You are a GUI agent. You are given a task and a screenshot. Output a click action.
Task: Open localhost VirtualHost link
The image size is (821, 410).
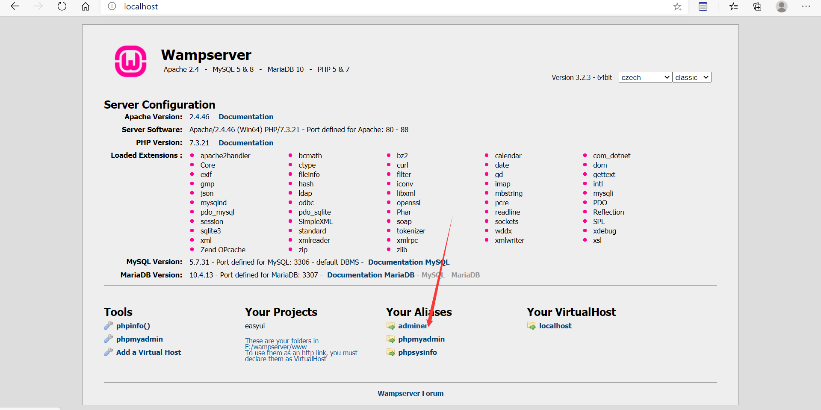click(x=555, y=326)
